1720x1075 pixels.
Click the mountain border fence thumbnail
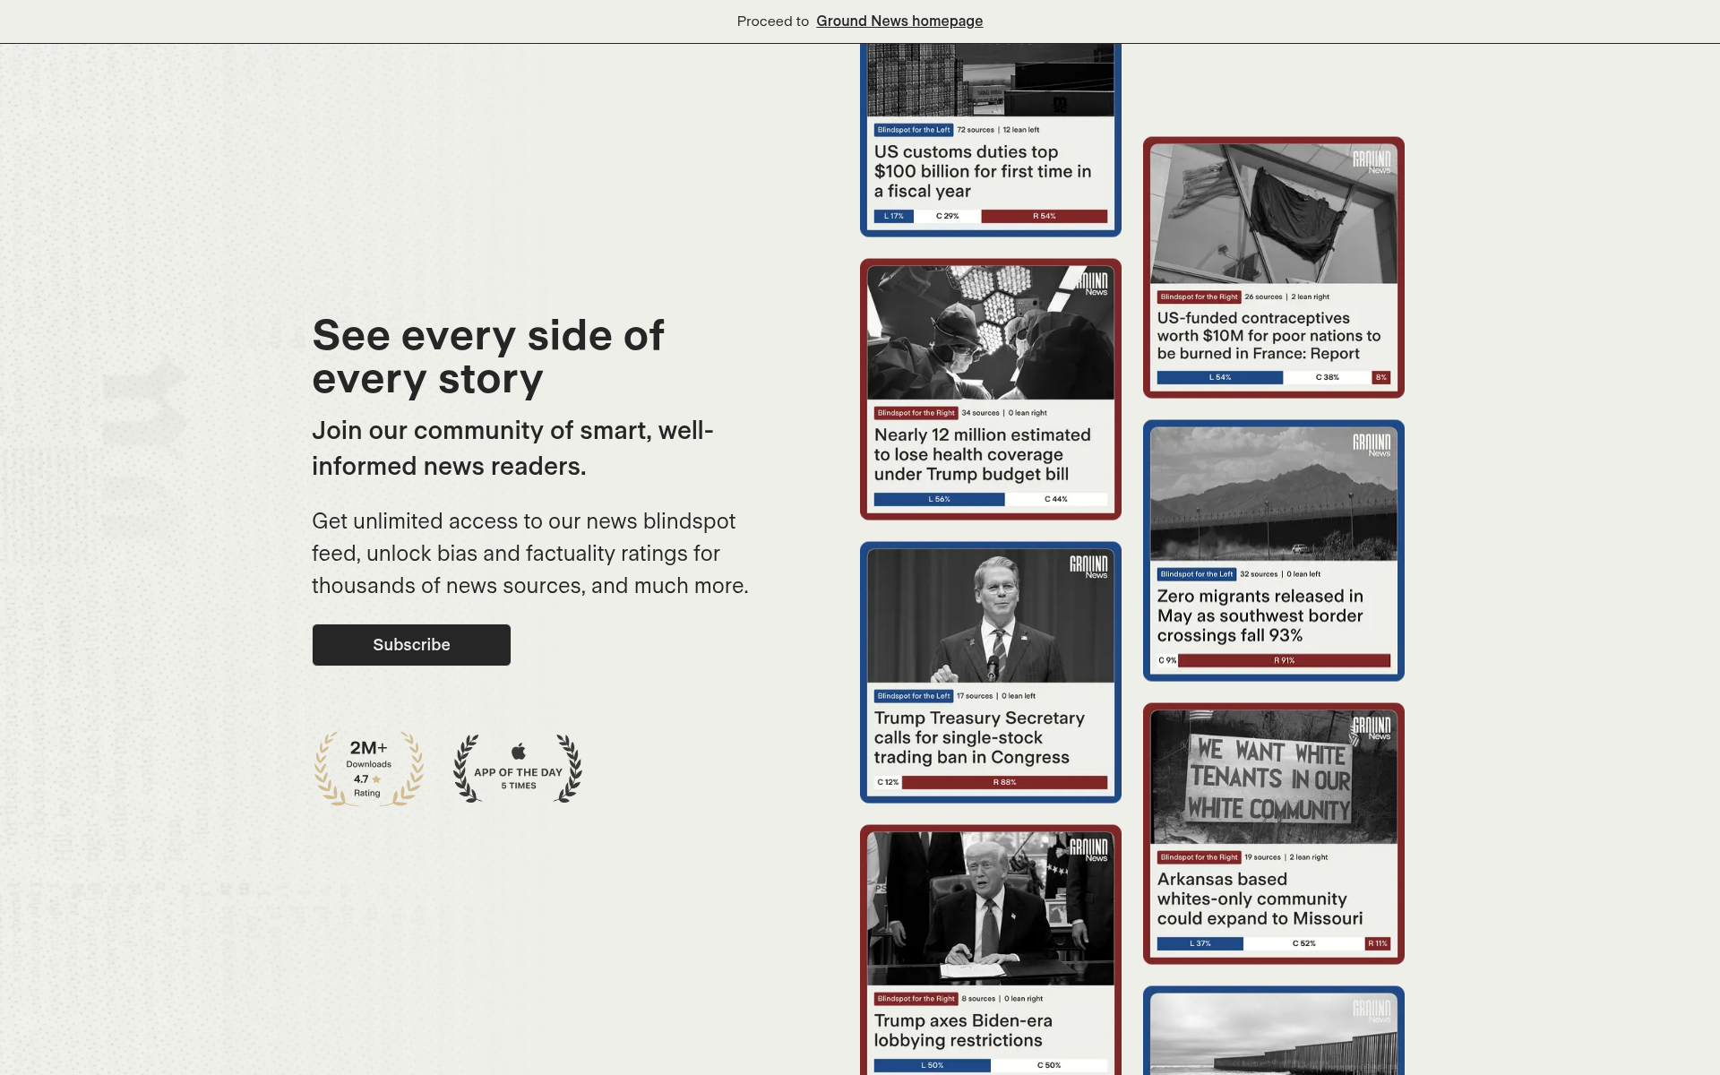1274,494
